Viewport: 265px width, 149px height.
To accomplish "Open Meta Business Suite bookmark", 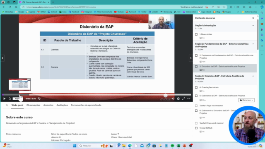I will (103, 12).
